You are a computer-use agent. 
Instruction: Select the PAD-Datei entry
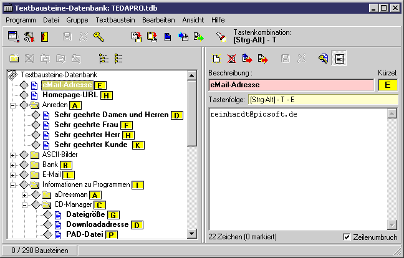click(x=85, y=234)
